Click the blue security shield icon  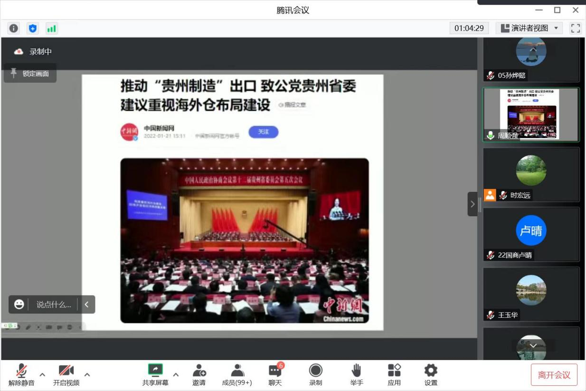pos(32,28)
